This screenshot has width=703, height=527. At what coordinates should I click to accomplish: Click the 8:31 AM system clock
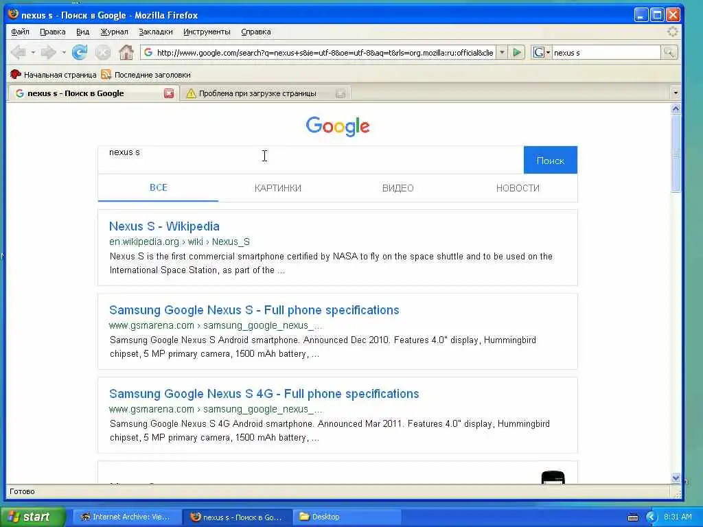pyautogui.click(x=678, y=517)
